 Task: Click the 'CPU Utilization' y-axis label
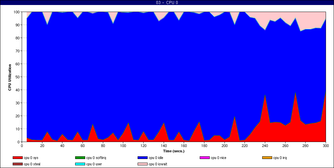[x=10, y=77]
